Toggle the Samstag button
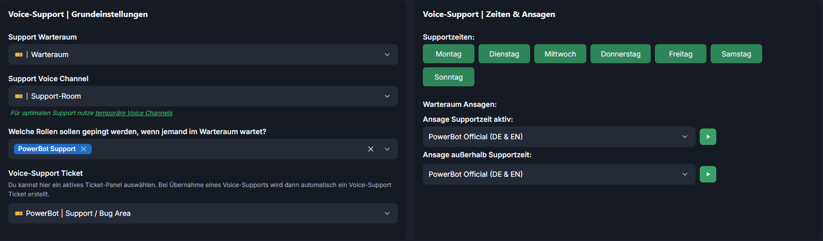Screen dimensions: 823x241 coord(736,54)
